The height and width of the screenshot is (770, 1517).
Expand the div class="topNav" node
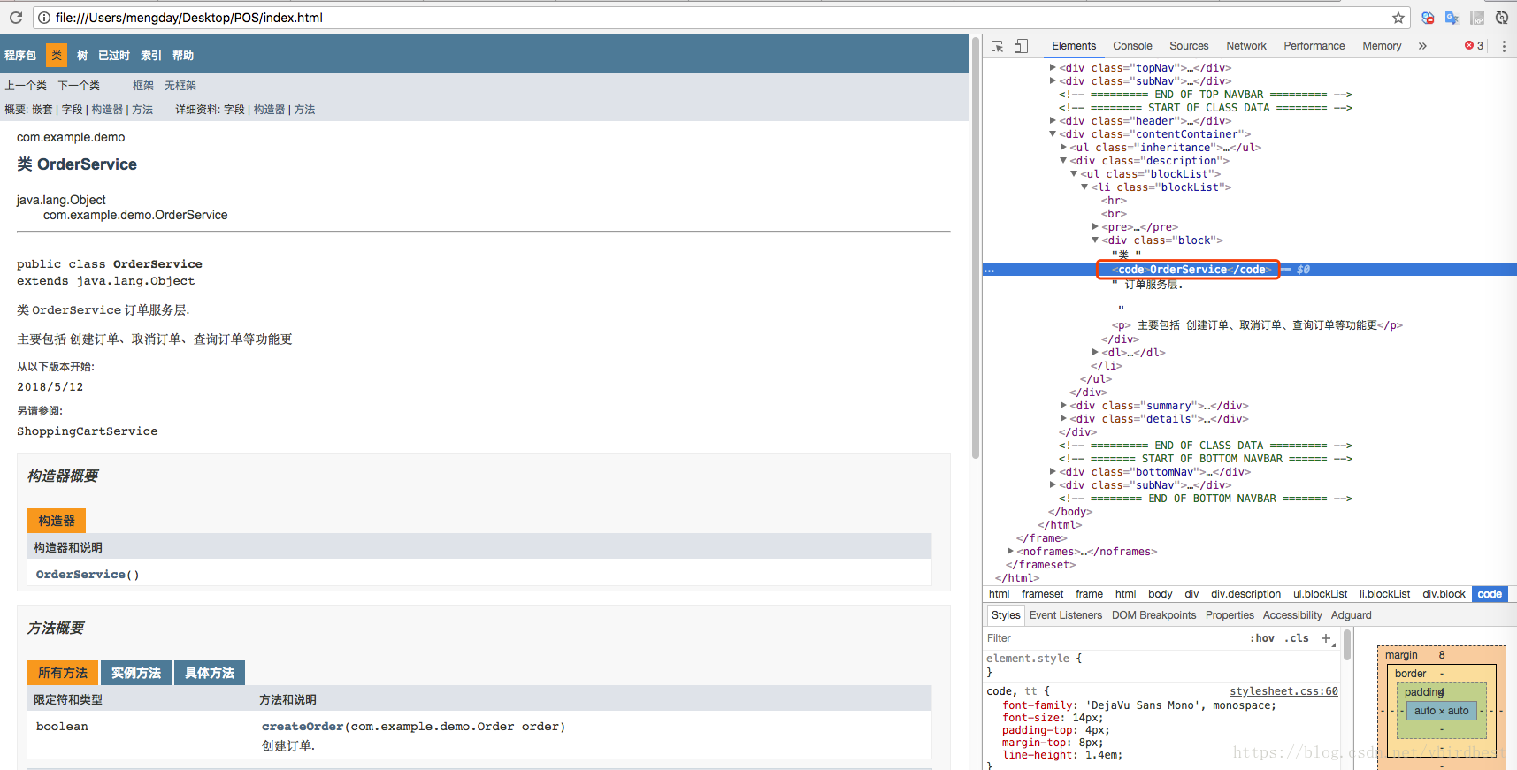click(1053, 67)
